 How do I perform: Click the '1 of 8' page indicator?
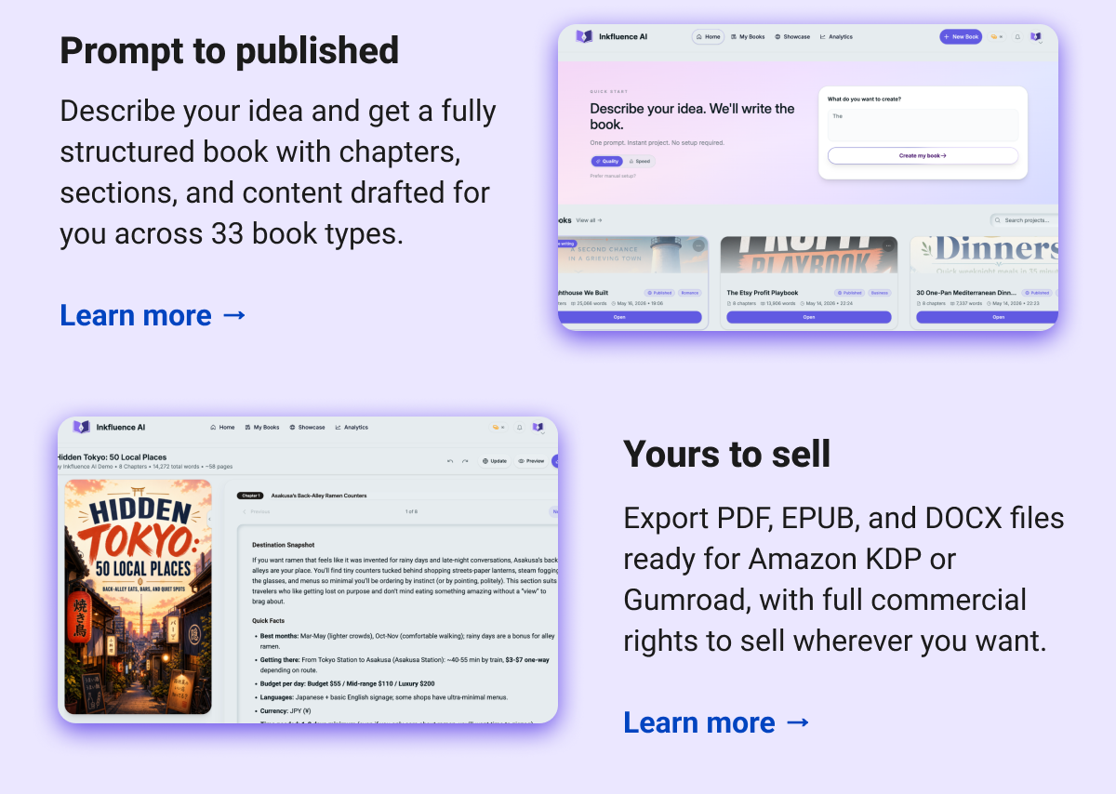pos(411,511)
